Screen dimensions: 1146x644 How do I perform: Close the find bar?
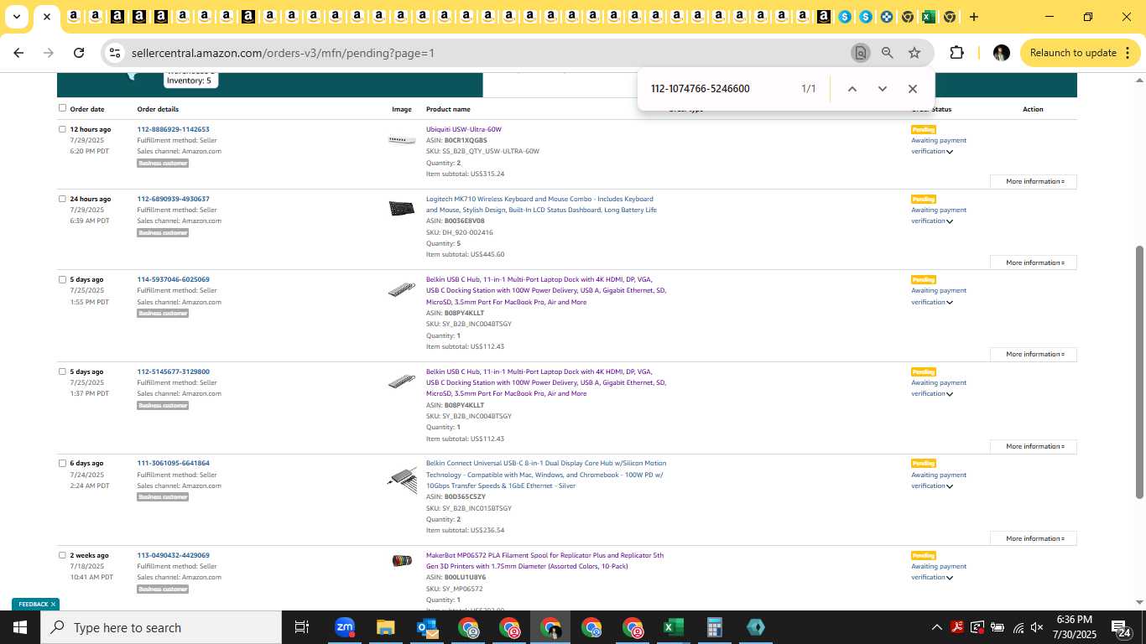pyautogui.click(x=913, y=89)
